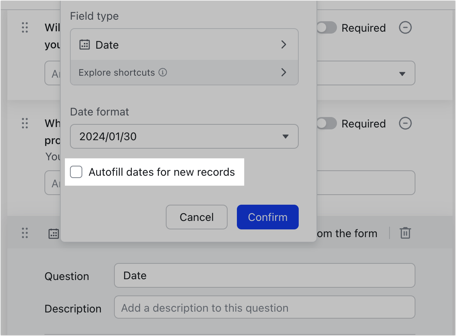
Task: Click the answer input box of the second question
Action: point(365,183)
